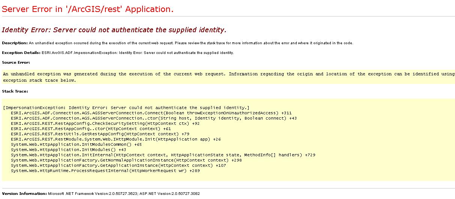Click the "[ImpersonationException: Identity Error" stack trace line
Image resolution: width=455 pixels, height=199 pixels.
126,108
